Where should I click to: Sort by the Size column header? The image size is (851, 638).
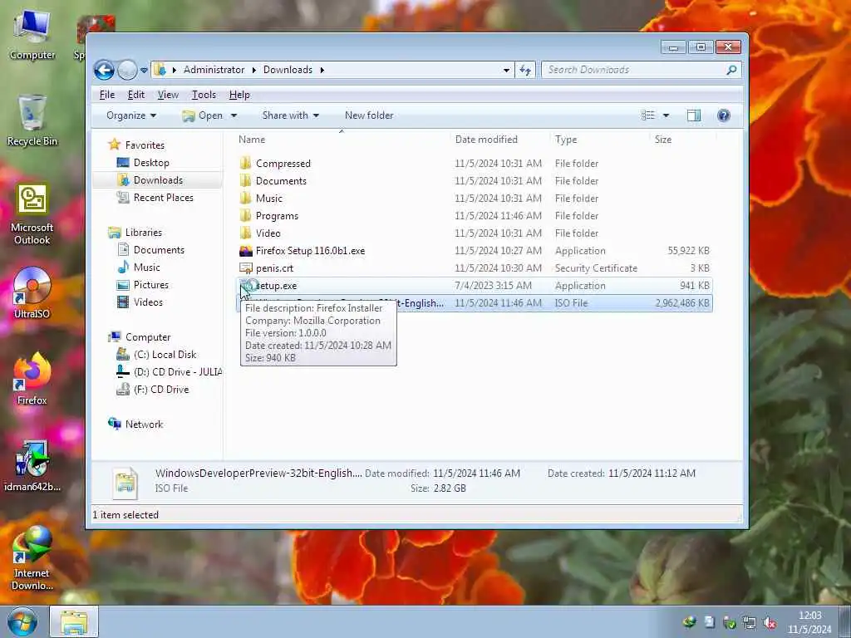click(662, 140)
